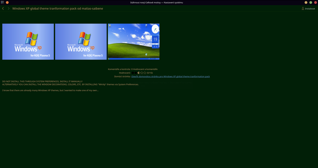Open the first Windows XP logo preview

pos(28,42)
